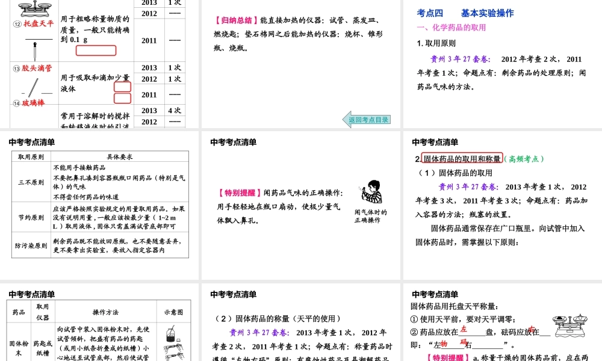Click the pink 一、化学药品的取用 subtitle
Screen dimensions: 602x361
click(451, 28)
